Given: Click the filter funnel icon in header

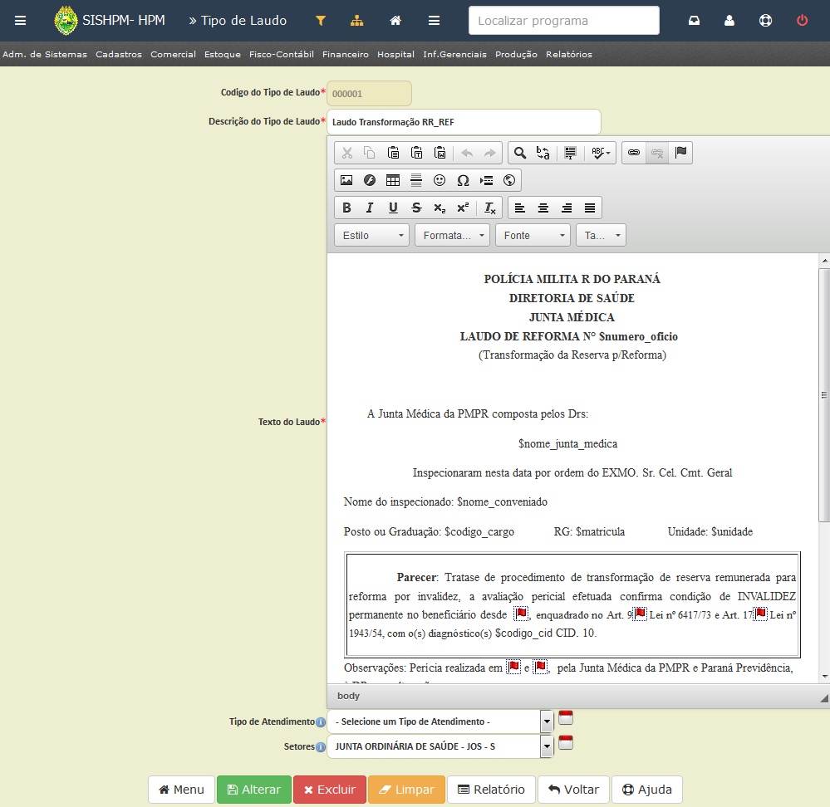Looking at the screenshot, I should point(320,21).
